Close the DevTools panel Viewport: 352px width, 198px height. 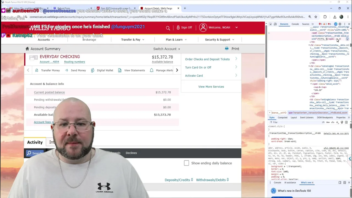click(x=349, y=24)
